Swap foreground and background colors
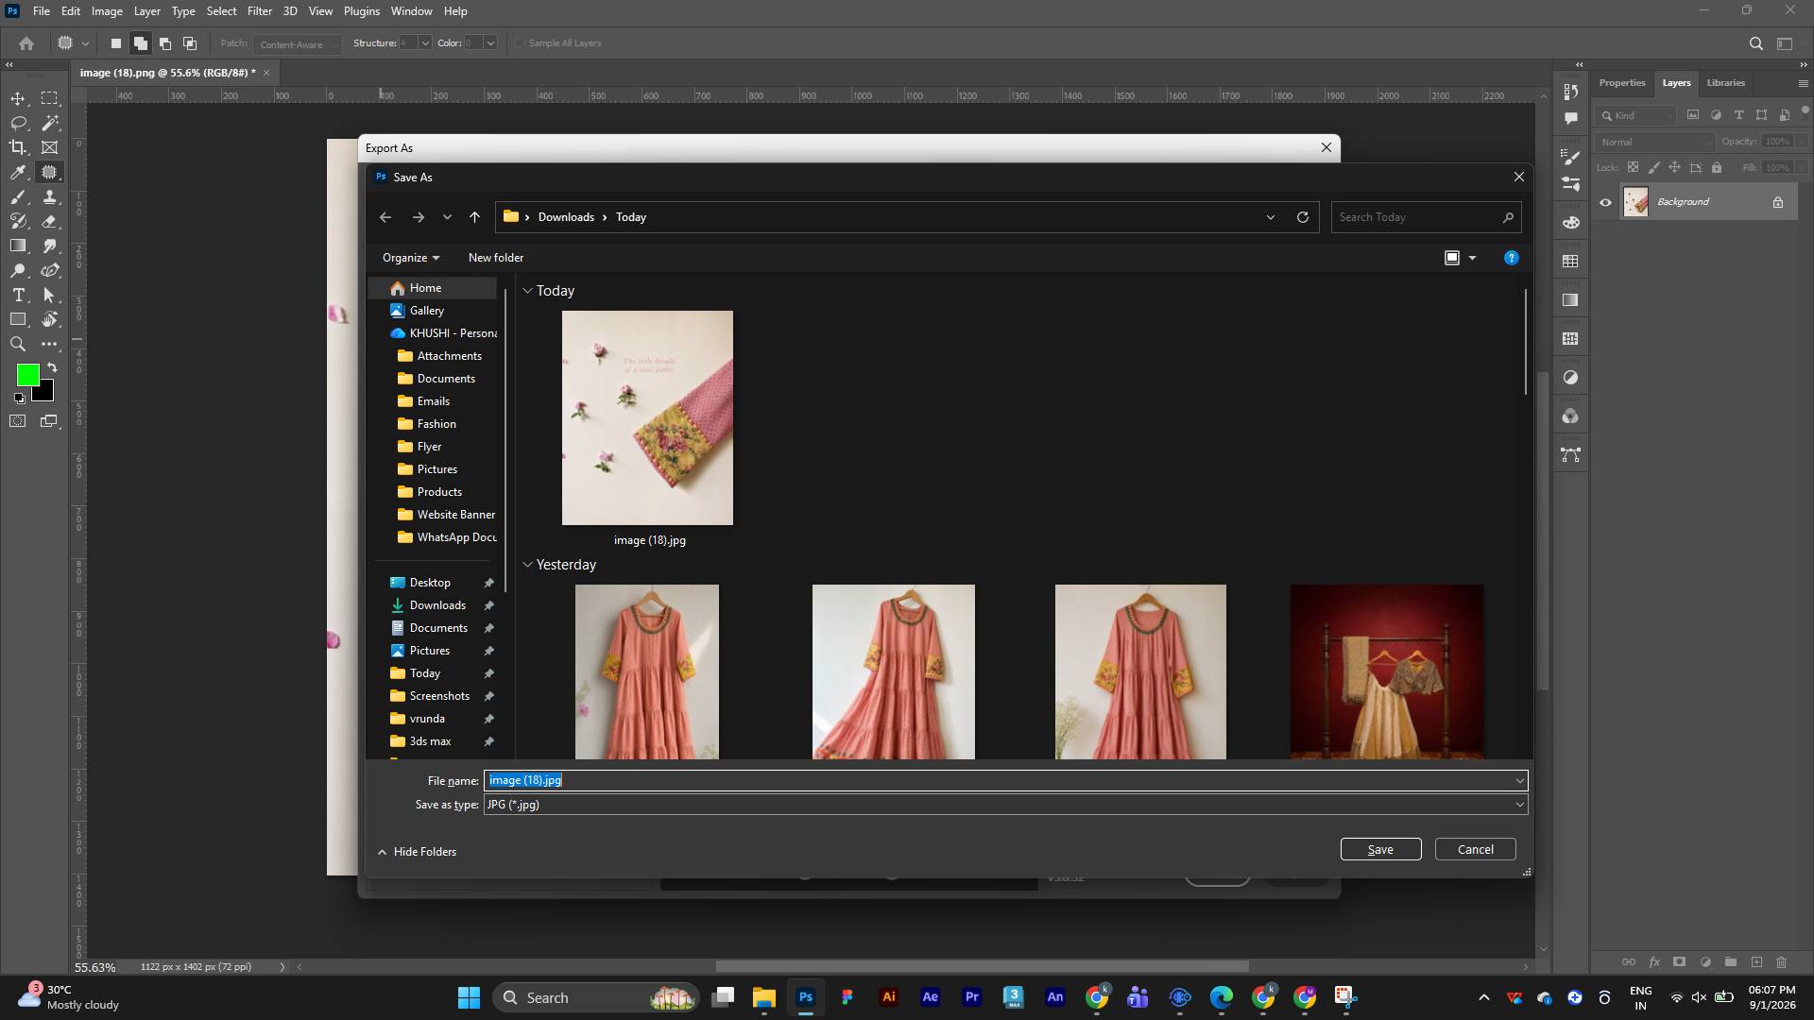Screen dimensions: 1814x1020 (52, 367)
